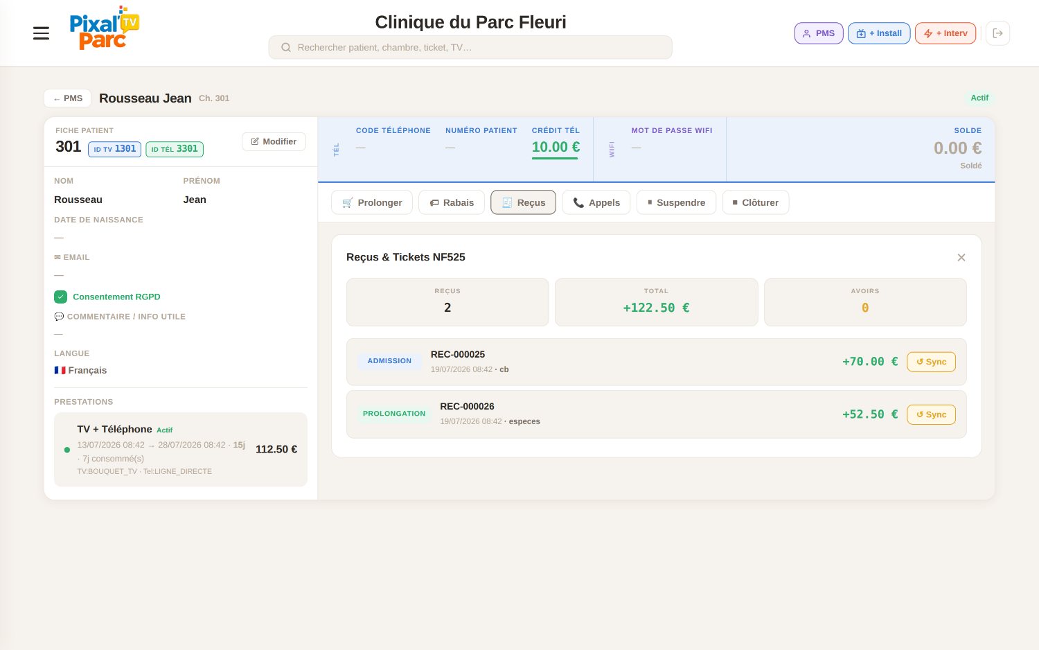The width and height of the screenshot is (1039, 650).
Task: Click the Prolonger cart icon button
Action: pyautogui.click(x=372, y=202)
